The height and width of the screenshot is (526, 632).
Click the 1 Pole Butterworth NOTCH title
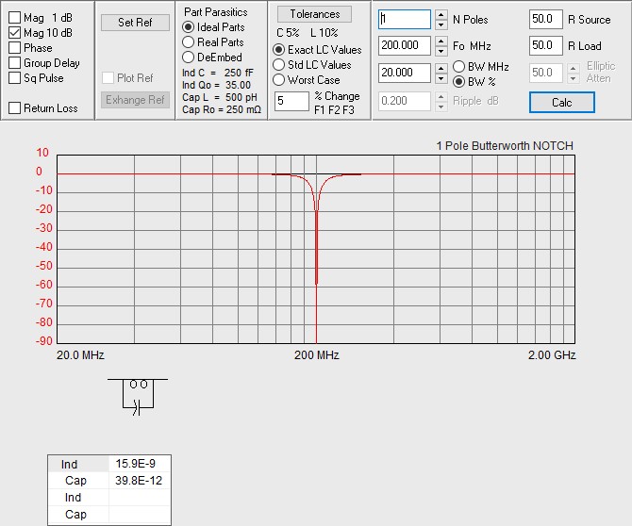505,146
